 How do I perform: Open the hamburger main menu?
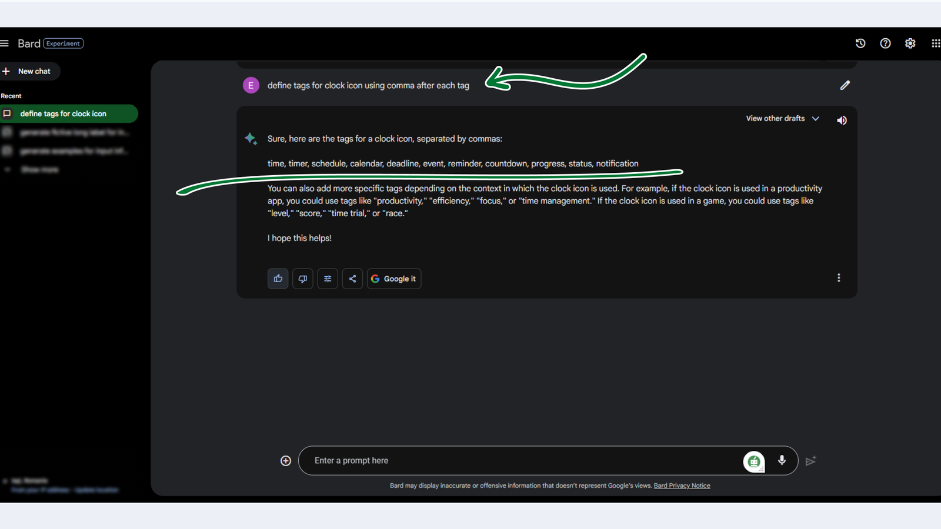[x=5, y=43]
